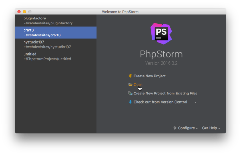Open the untitled project in PhpstormProjects
This screenshot has height=155, width=241.
(x=47, y=56)
